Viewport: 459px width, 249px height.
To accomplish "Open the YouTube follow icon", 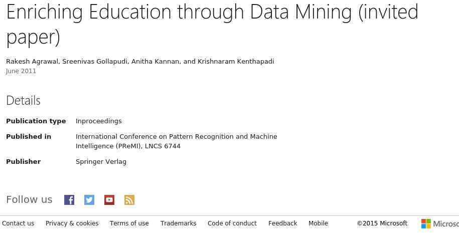I will click(109, 200).
